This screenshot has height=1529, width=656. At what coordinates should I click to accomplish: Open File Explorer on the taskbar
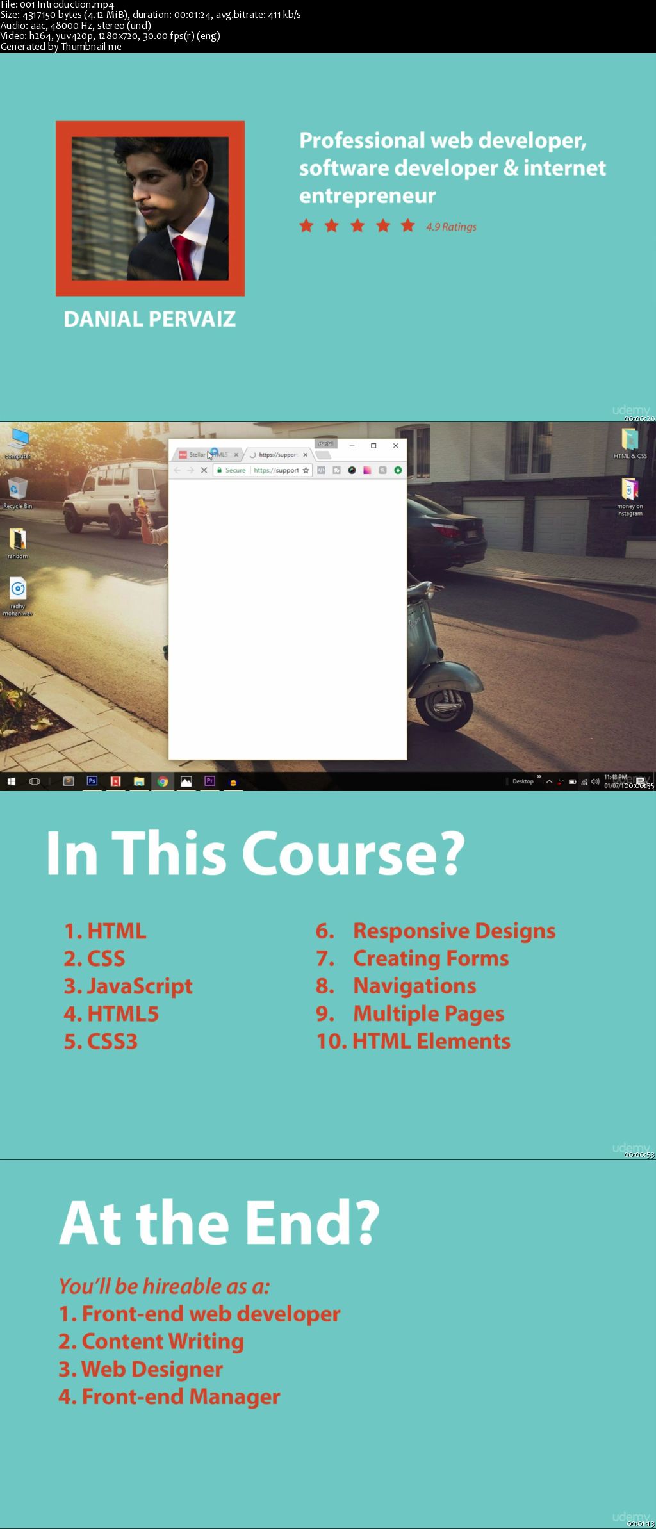coord(139,781)
